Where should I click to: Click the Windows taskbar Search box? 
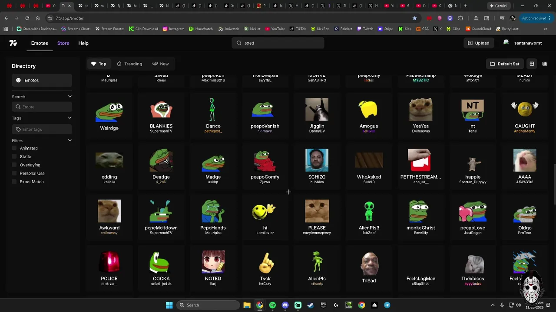click(x=208, y=305)
